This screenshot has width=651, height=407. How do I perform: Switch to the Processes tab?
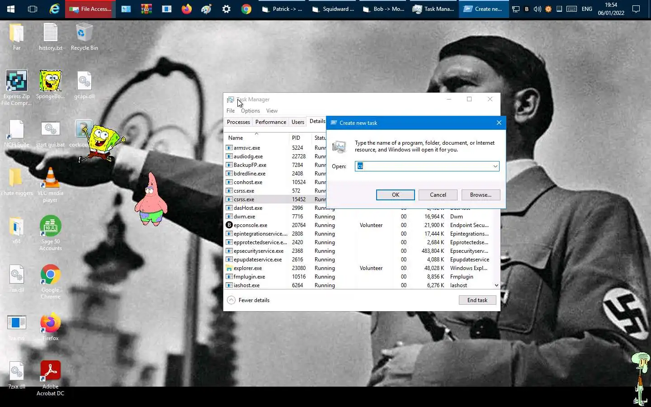point(238,122)
